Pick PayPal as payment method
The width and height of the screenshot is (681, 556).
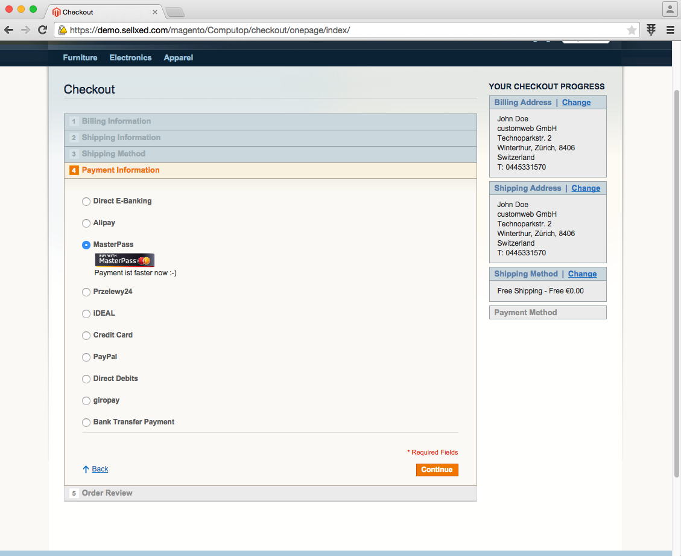tap(86, 357)
